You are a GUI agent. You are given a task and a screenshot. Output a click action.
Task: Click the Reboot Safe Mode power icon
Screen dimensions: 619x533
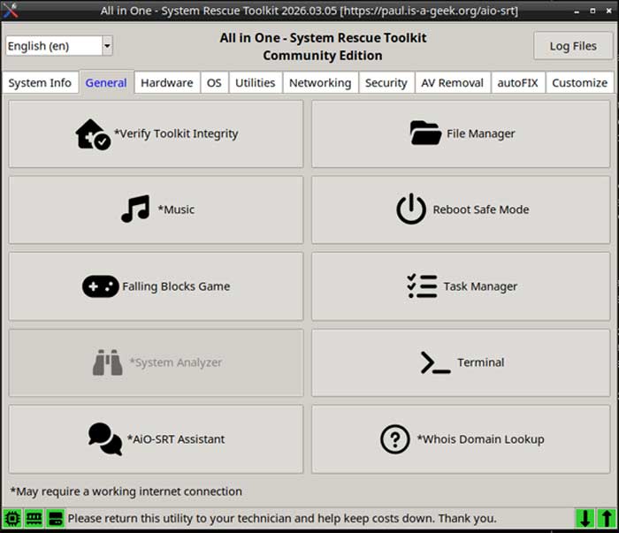[411, 209]
